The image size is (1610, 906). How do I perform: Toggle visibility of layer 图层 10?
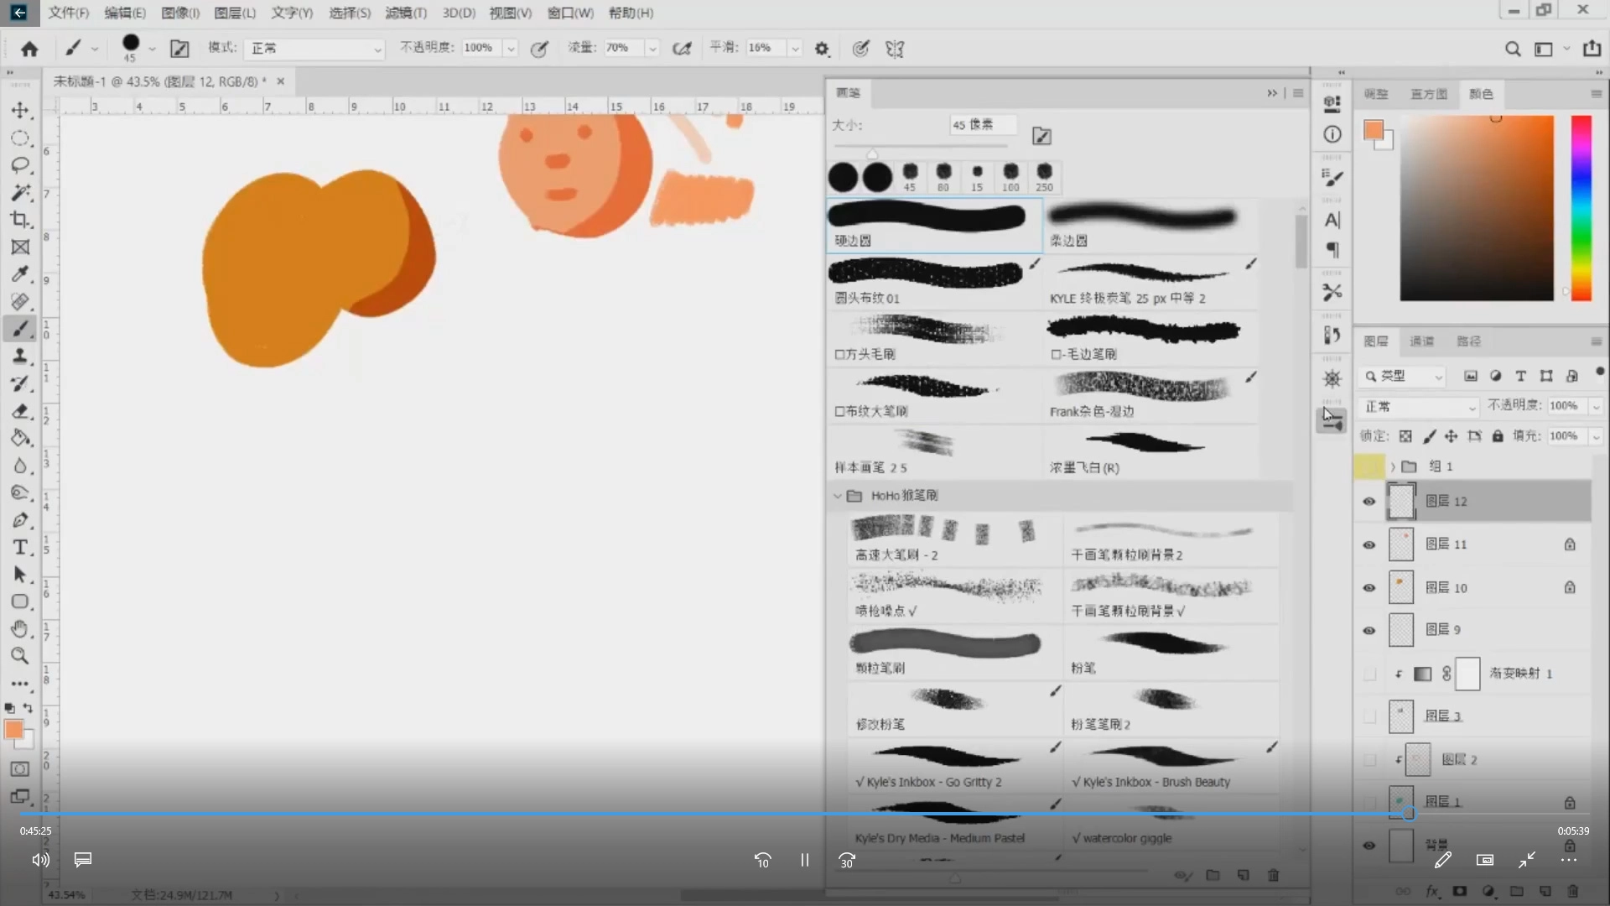(1369, 588)
